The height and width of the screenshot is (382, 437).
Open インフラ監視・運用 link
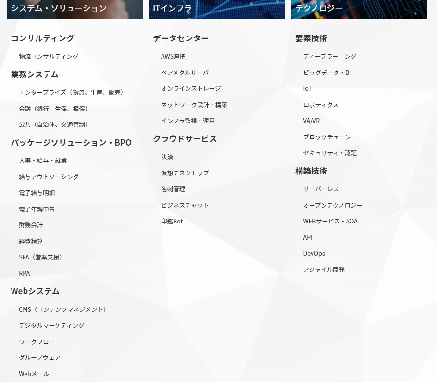pyautogui.click(x=188, y=121)
